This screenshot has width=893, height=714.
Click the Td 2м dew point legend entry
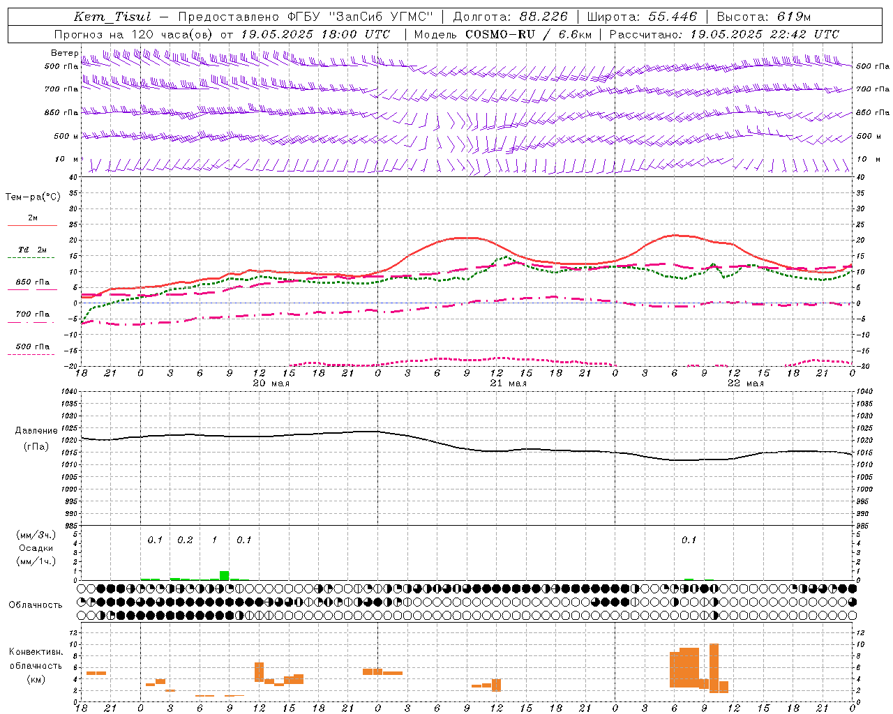(x=33, y=250)
